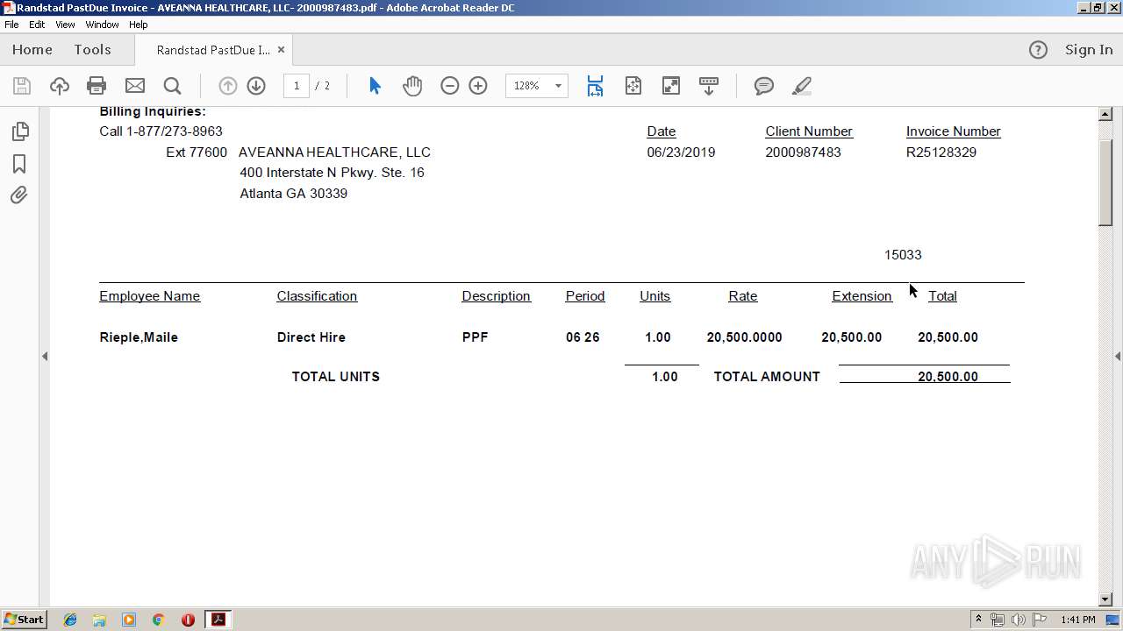Open the Help menu
This screenshot has height=631, width=1123.
tap(139, 25)
